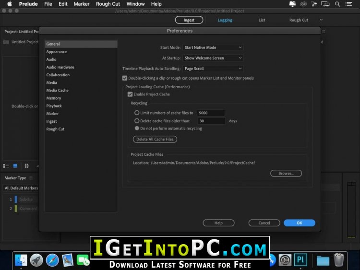Switch to Logging workspace tab
The width and height of the screenshot is (360, 270).
point(225,20)
